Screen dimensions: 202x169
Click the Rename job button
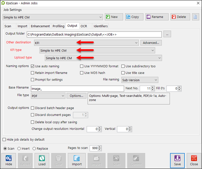[157, 17]
